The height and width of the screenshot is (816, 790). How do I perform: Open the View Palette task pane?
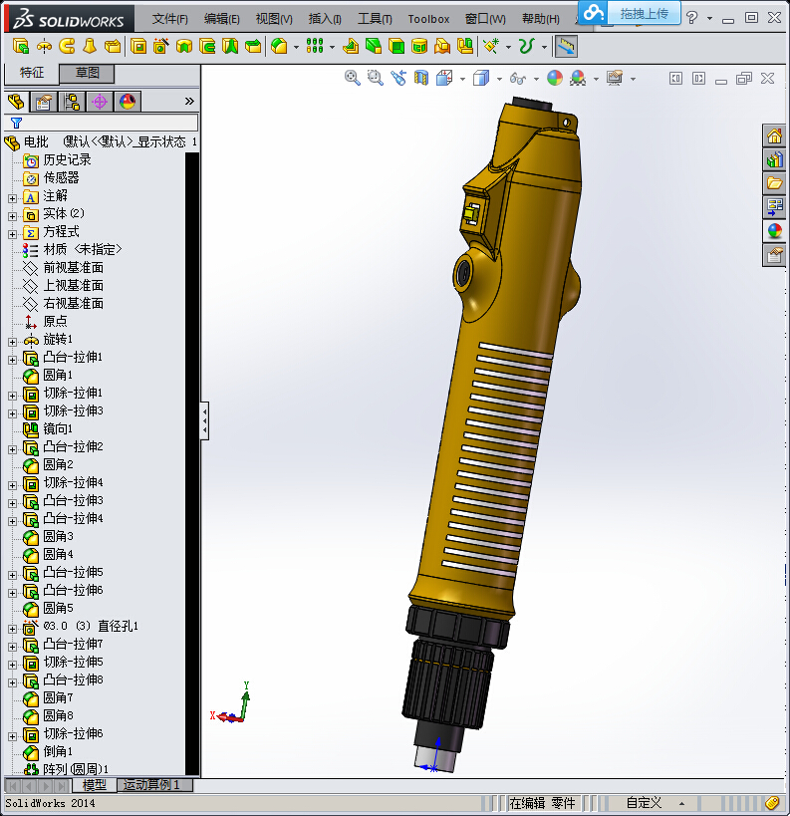(x=774, y=207)
